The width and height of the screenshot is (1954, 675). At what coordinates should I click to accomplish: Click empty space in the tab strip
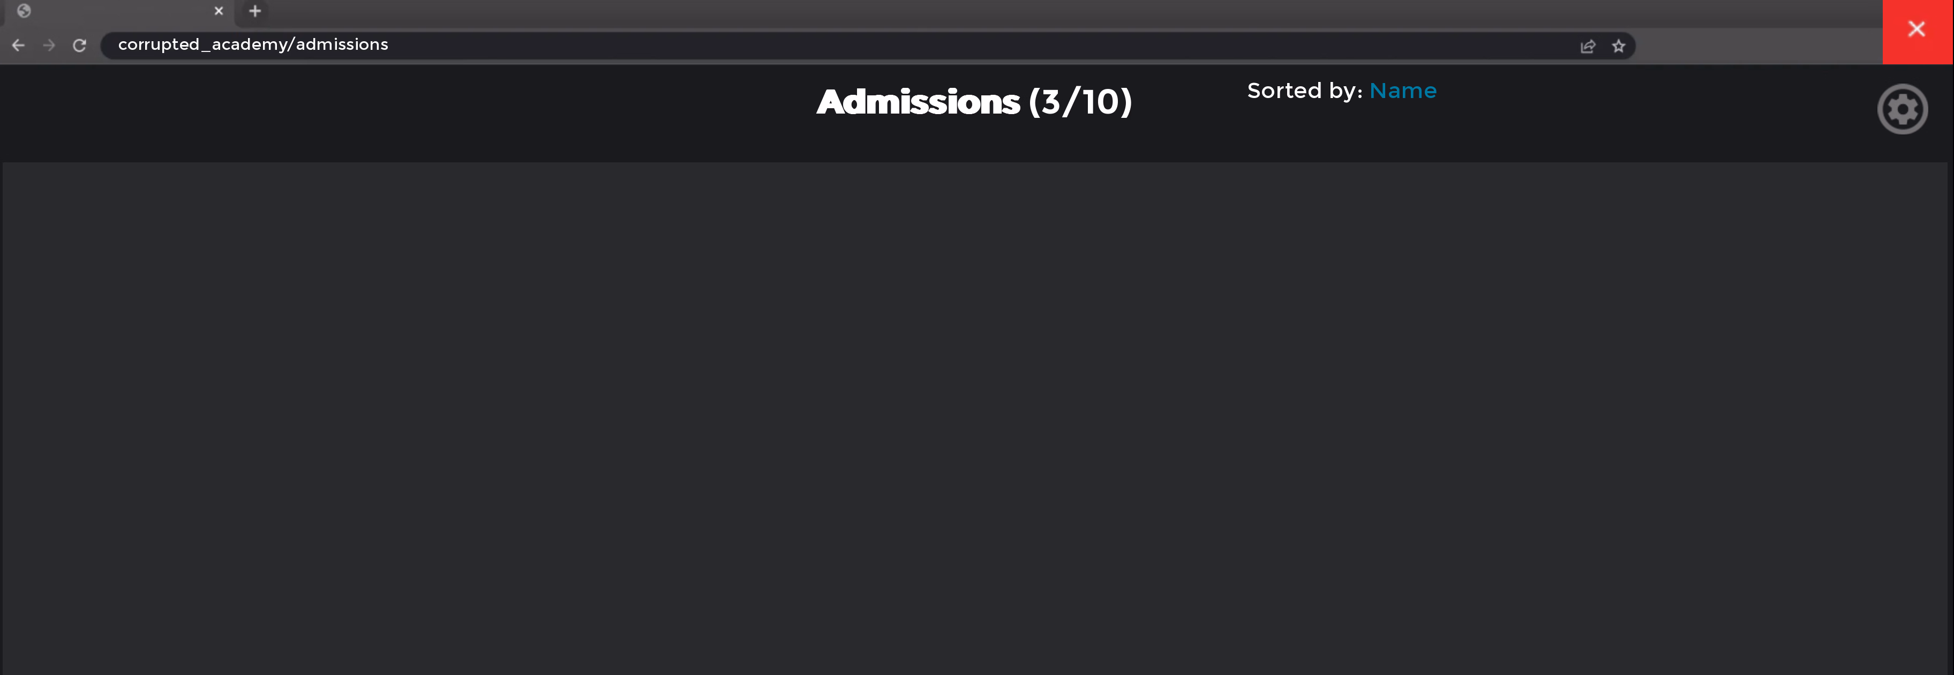(x=1062, y=11)
